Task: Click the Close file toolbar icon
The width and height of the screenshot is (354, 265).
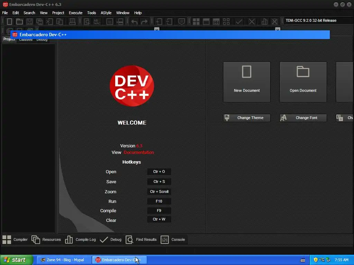Action: (x=49, y=22)
